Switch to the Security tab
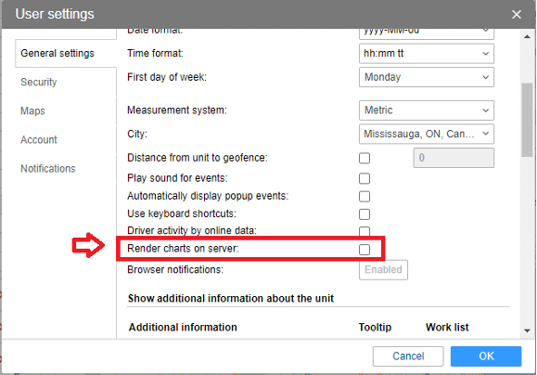The image size is (537, 375). pos(39,82)
